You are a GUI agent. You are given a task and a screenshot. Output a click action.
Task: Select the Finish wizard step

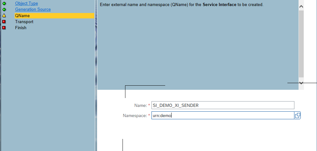(21, 28)
